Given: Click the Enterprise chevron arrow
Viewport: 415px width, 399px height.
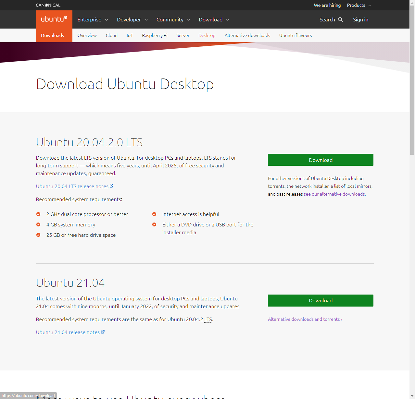Looking at the screenshot, I should pyautogui.click(x=107, y=20).
